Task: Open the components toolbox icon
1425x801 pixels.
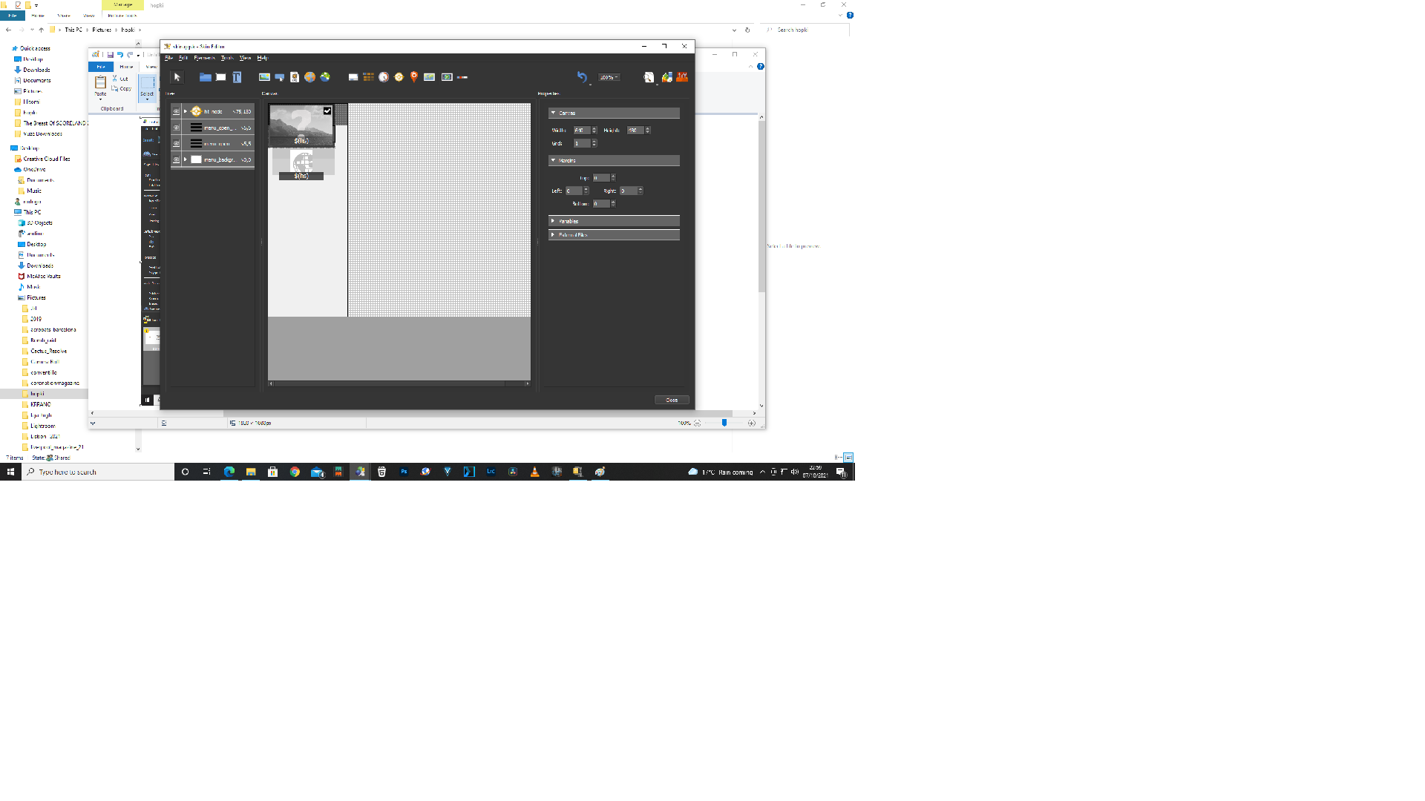Action: [x=666, y=77]
